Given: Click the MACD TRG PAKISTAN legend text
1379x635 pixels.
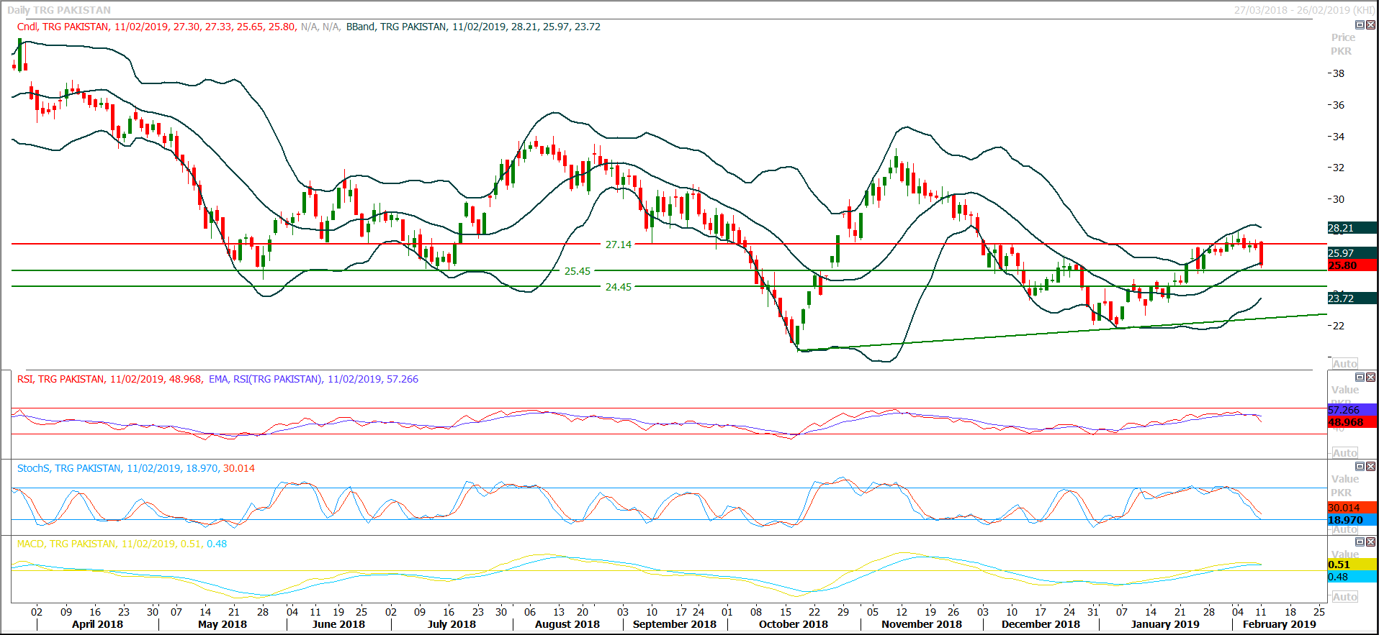Looking at the screenshot, I should click(x=66, y=544).
